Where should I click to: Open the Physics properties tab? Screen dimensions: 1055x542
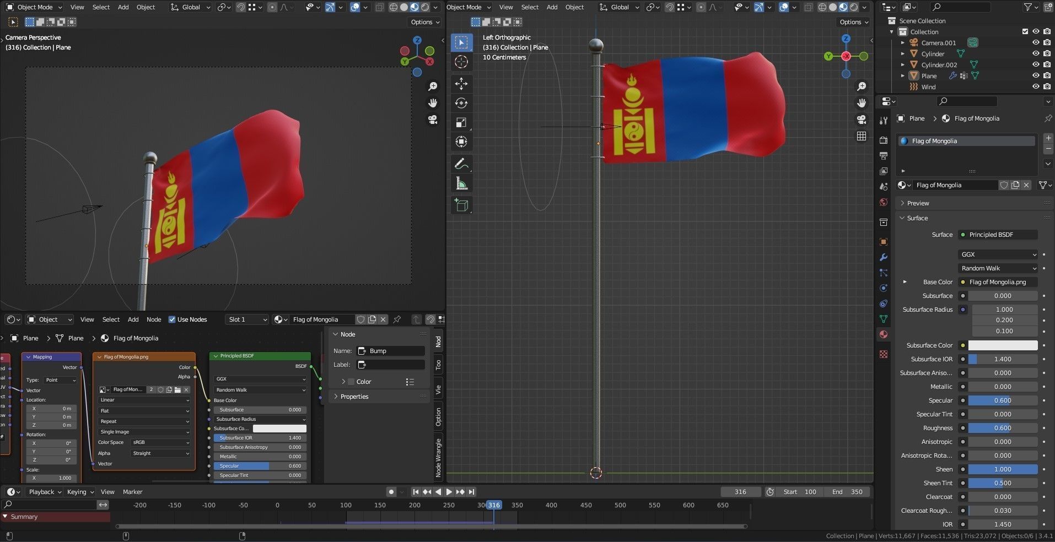click(x=884, y=288)
